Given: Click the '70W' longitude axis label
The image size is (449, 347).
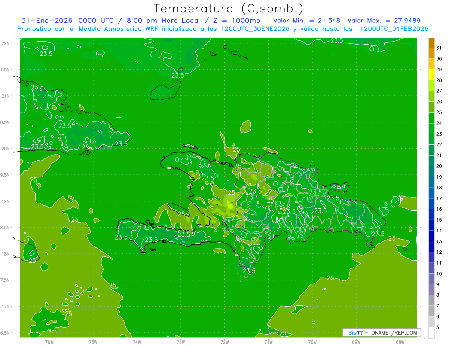Looking at the screenshot, I should tap(312, 342).
